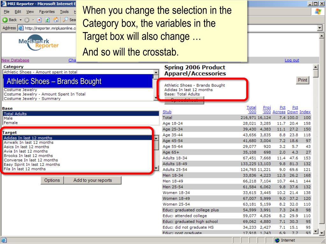
Task: Open the File menu
Action: pos(6,12)
